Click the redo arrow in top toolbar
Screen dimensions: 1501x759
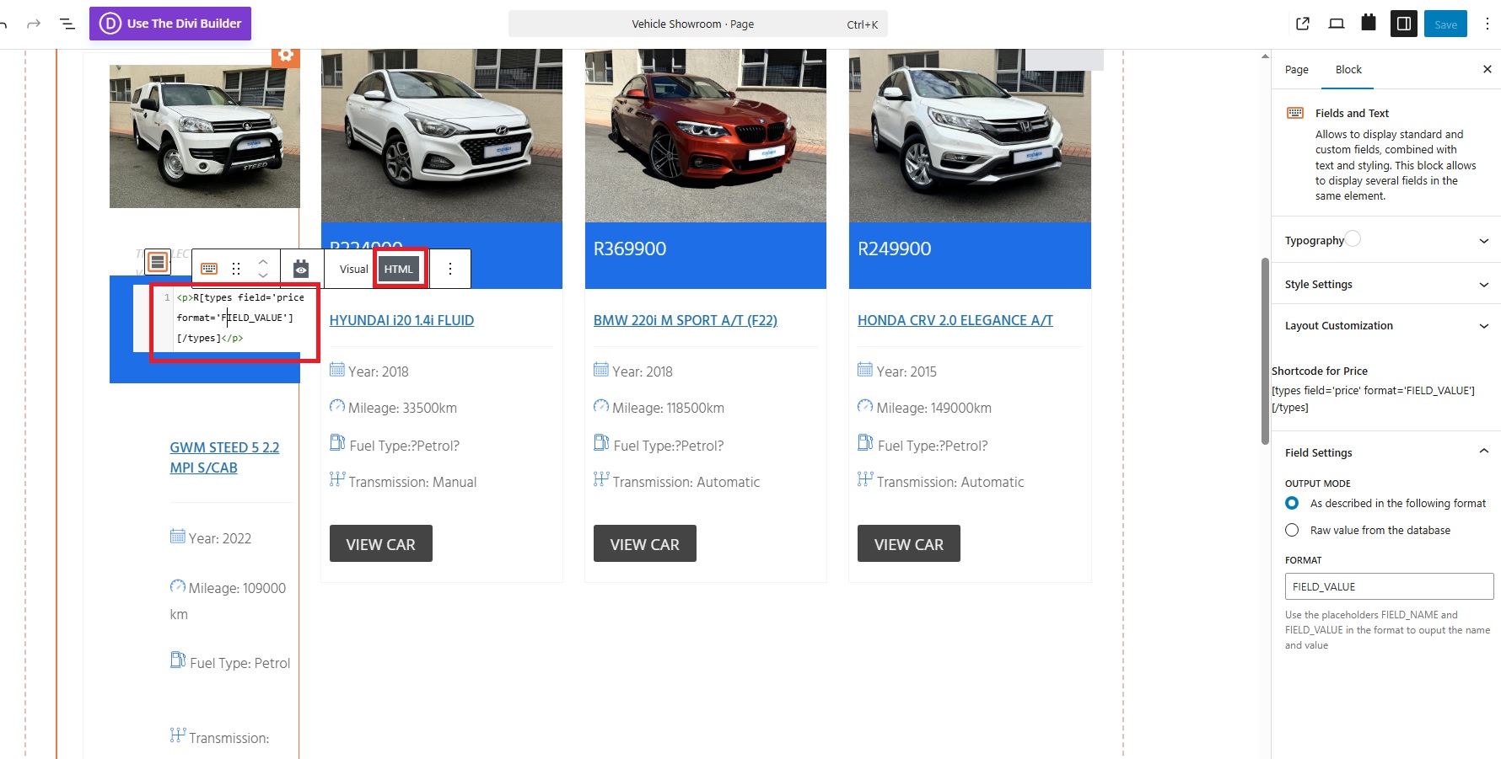34,24
